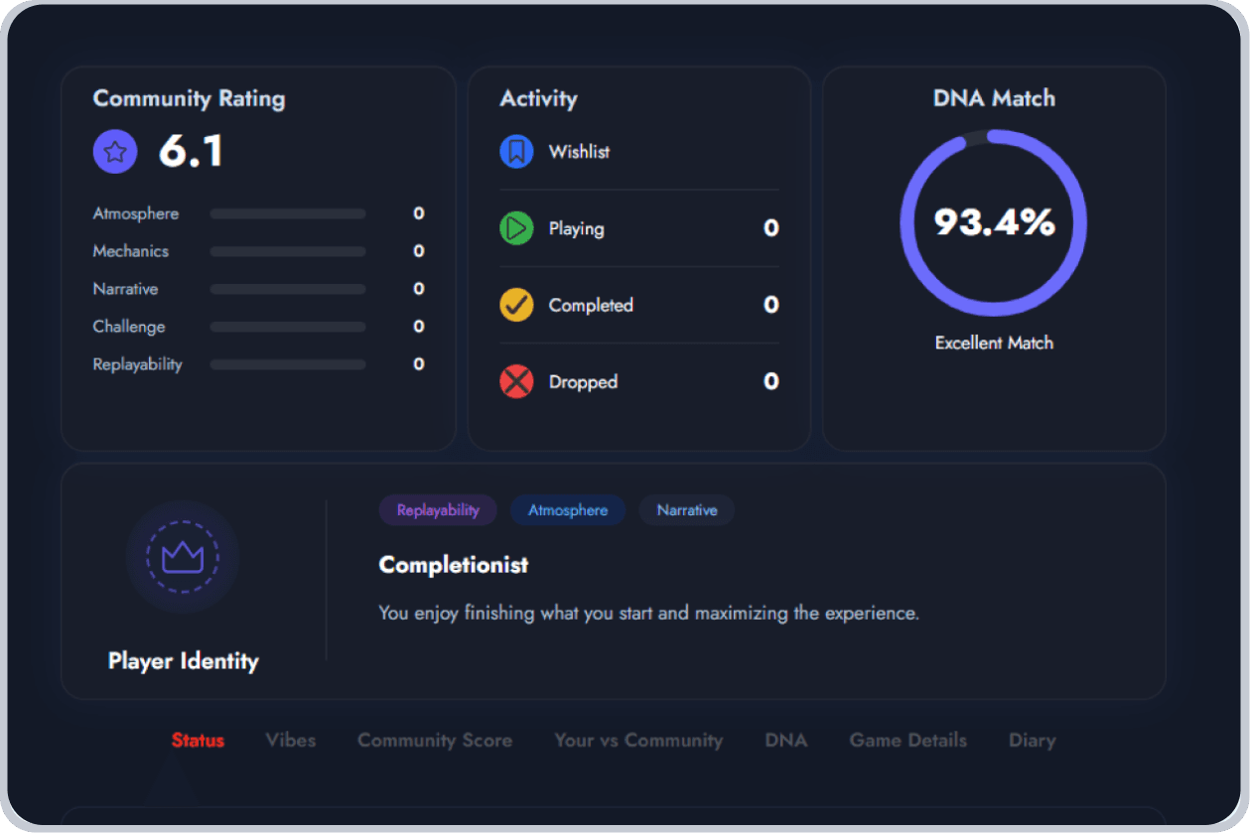Switch to the Vibes tab
The height and width of the screenshot is (833, 1250).
291,741
